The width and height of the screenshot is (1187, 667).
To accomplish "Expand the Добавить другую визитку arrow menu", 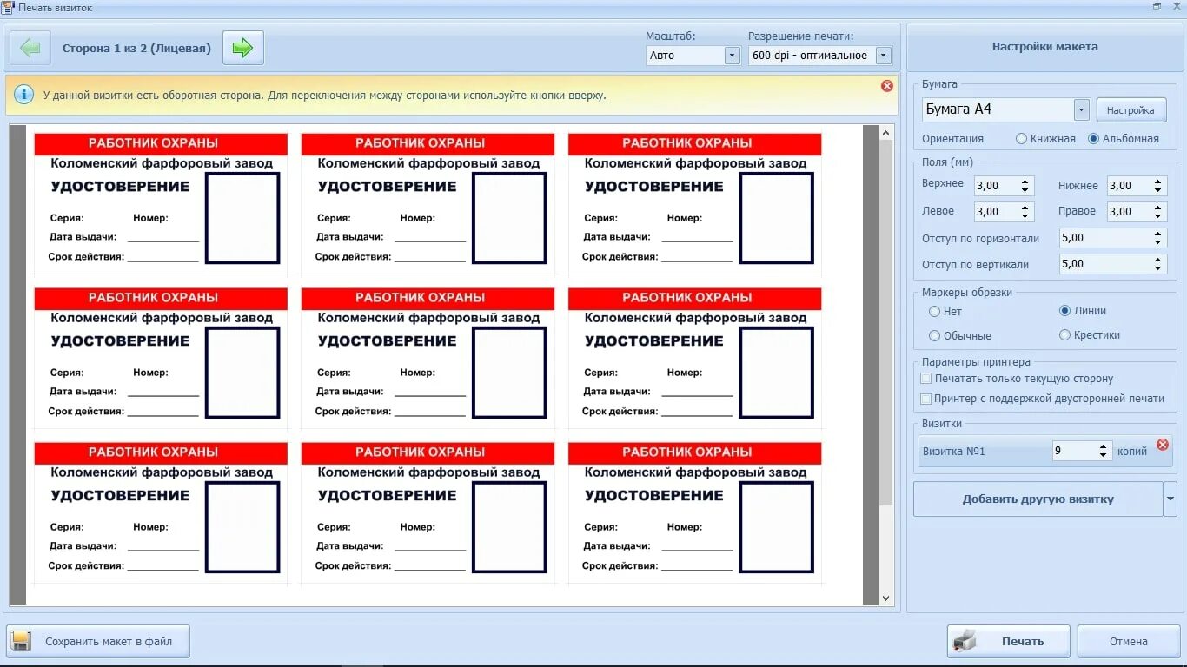I will 1170,499.
